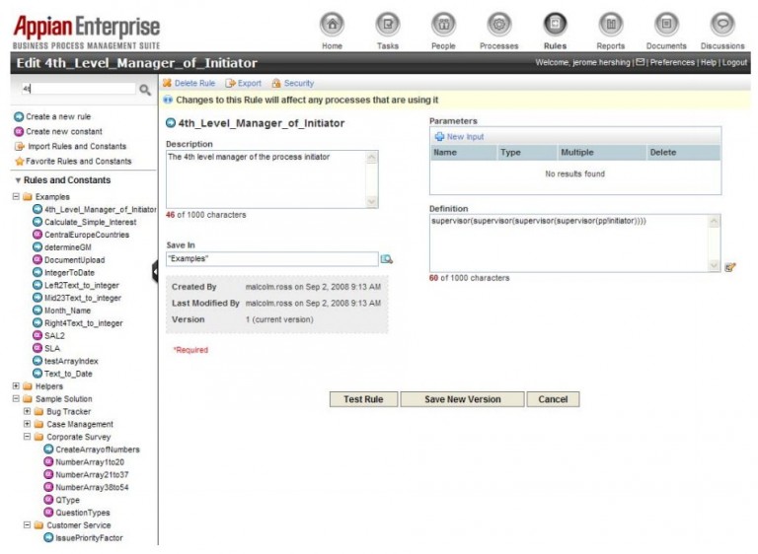Click in the Save In field
Viewport: 758px width, 554px height.
point(272,259)
